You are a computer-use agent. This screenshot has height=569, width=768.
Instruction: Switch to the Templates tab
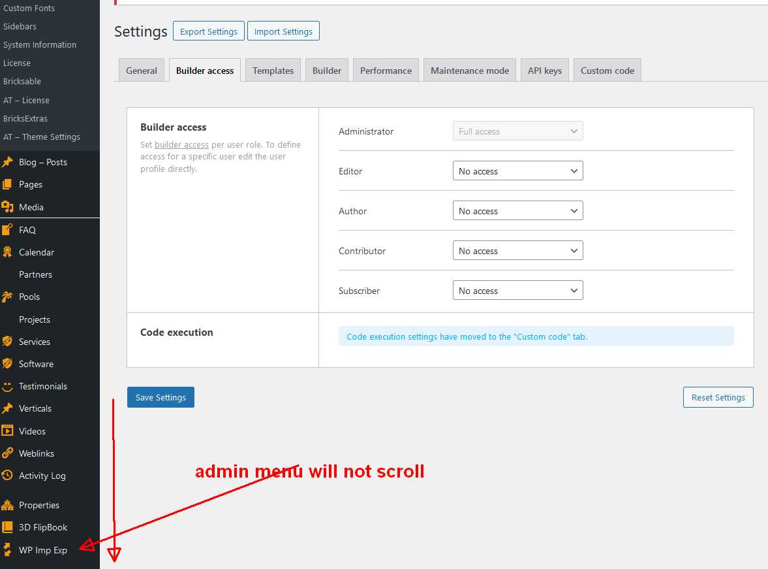273,70
